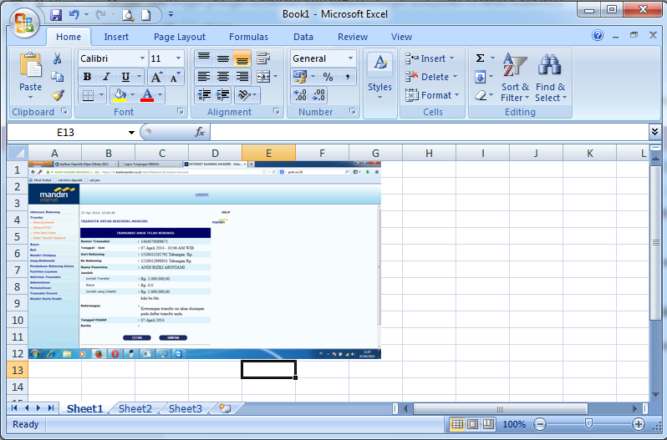
Task: Increase decimal places
Action: [x=300, y=95]
